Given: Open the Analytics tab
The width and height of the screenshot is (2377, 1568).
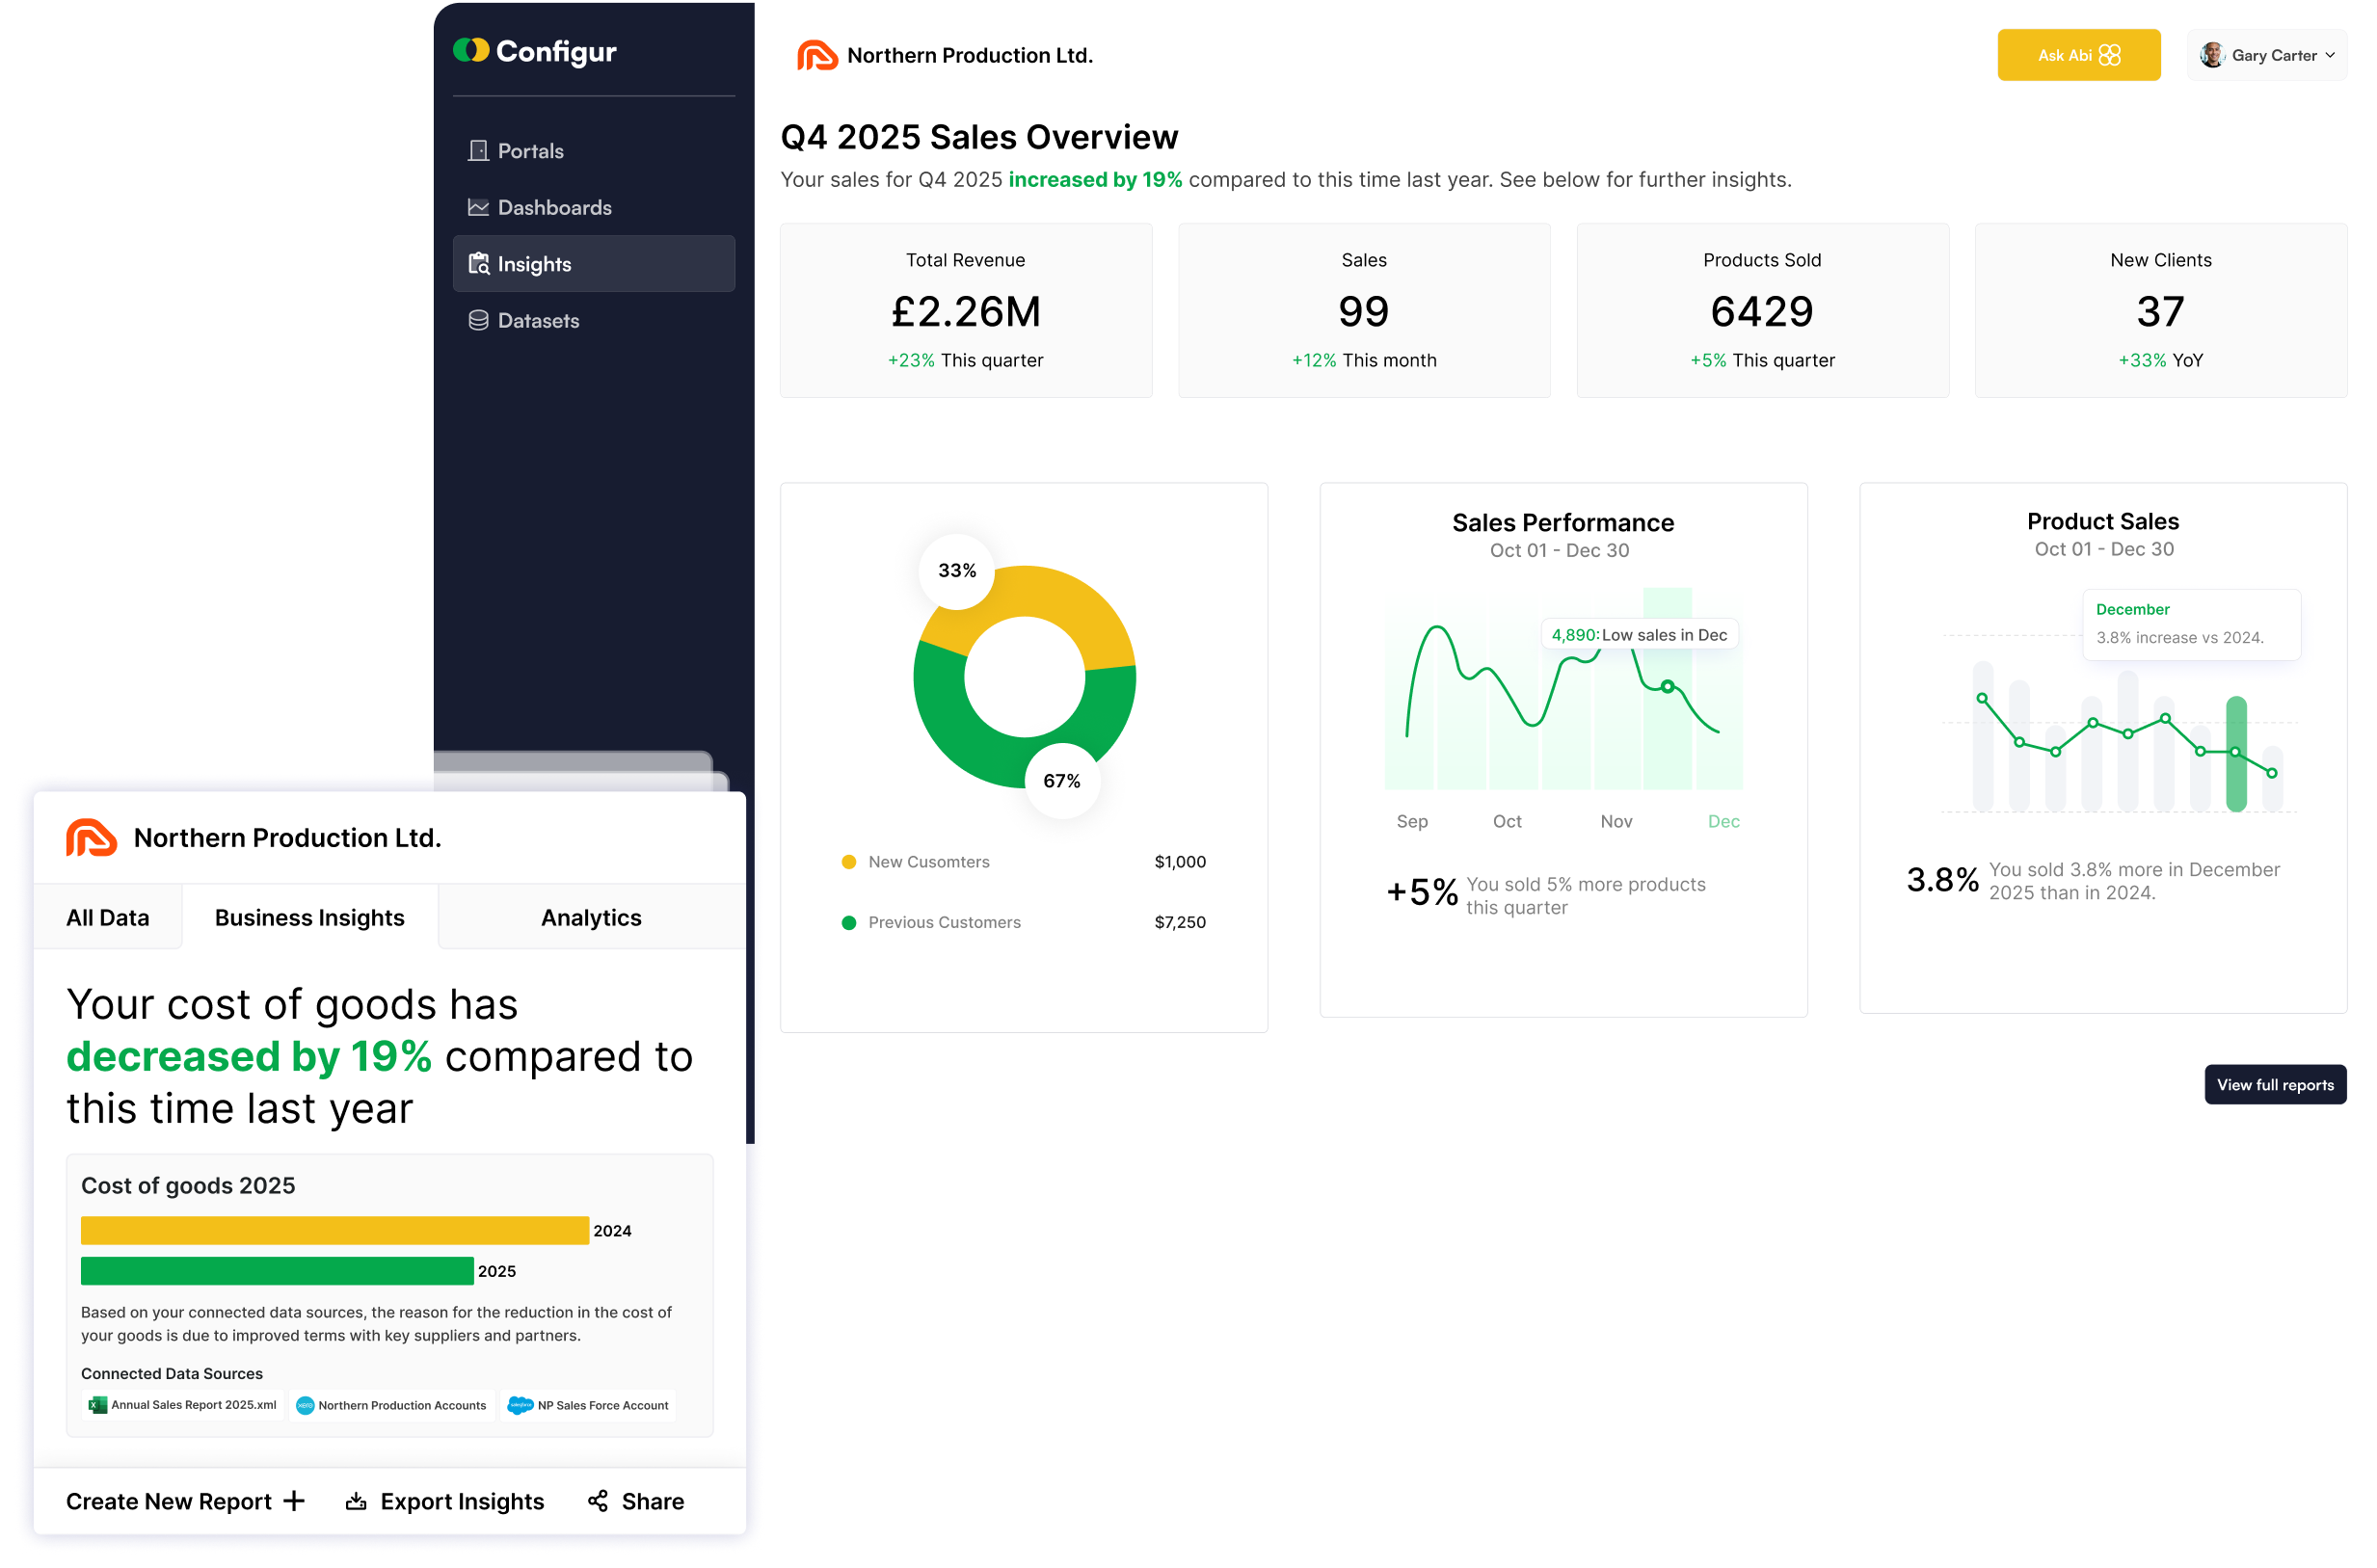Looking at the screenshot, I should coord(591,917).
